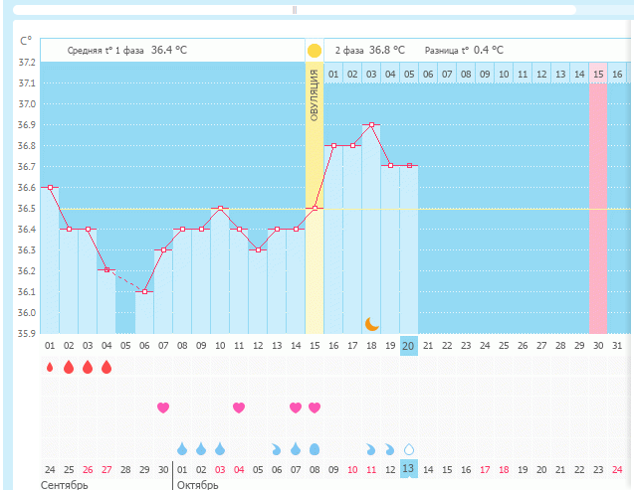Screen dimensions: 634x490
Task: Select the pink heart under cycle day 11
Action: (x=239, y=408)
